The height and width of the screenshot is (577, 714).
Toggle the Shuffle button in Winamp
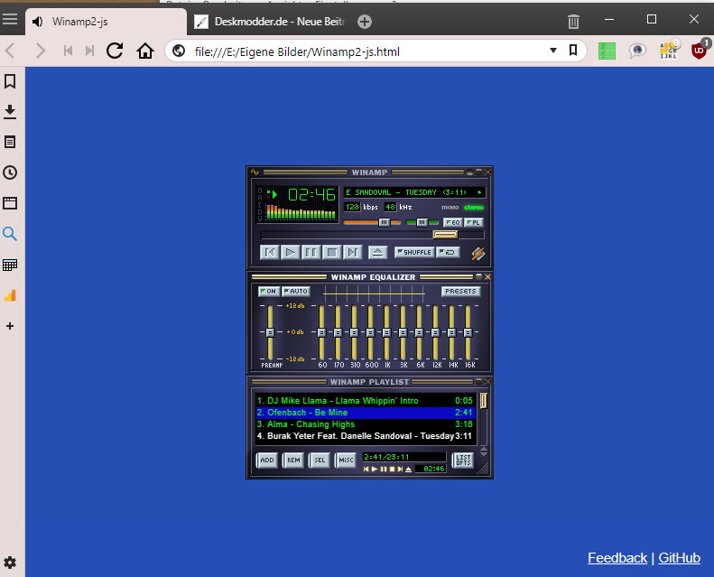(414, 252)
